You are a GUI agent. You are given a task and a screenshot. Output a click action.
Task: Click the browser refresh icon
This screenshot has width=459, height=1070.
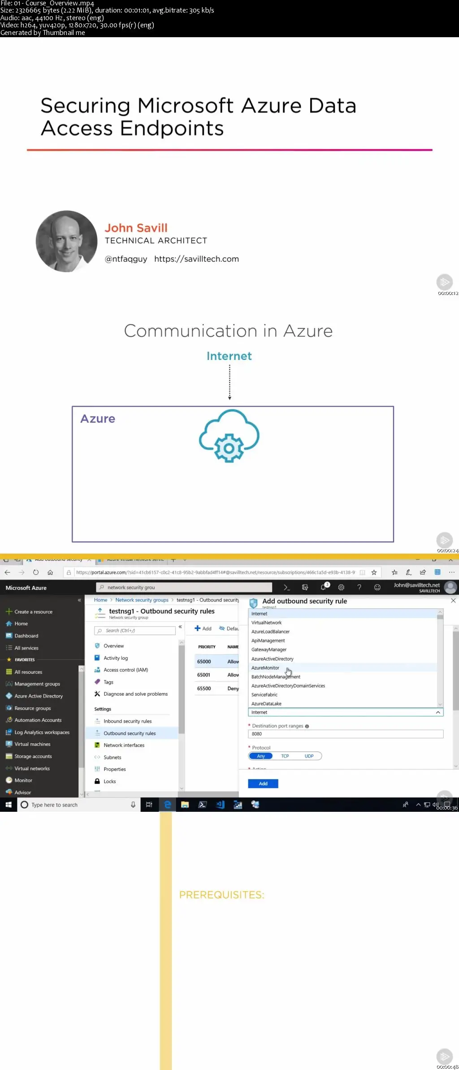point(36,572)
